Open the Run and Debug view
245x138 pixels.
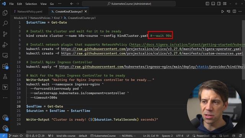point(5,45)
